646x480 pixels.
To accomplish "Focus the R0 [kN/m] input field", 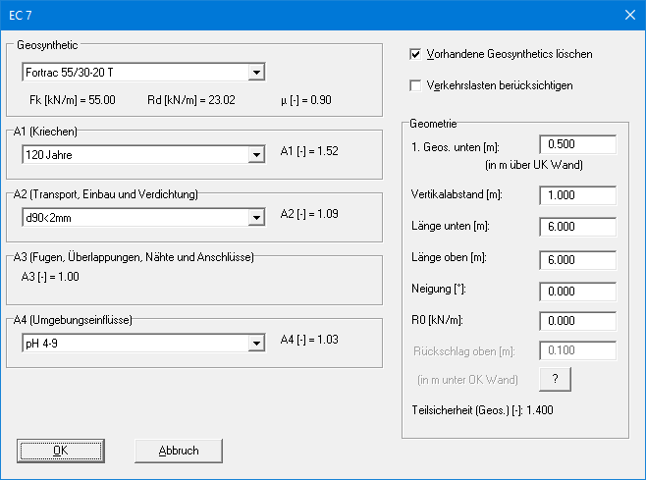I will coord(576,321).
